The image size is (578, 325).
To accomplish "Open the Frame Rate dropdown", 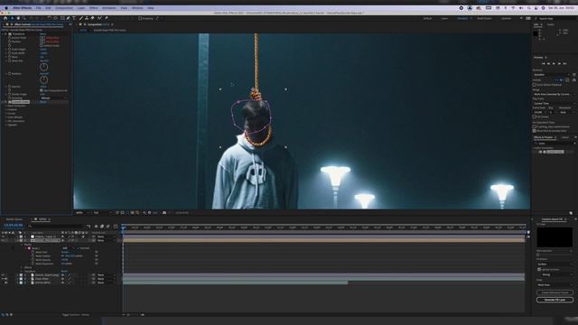I will click(540, 112).
